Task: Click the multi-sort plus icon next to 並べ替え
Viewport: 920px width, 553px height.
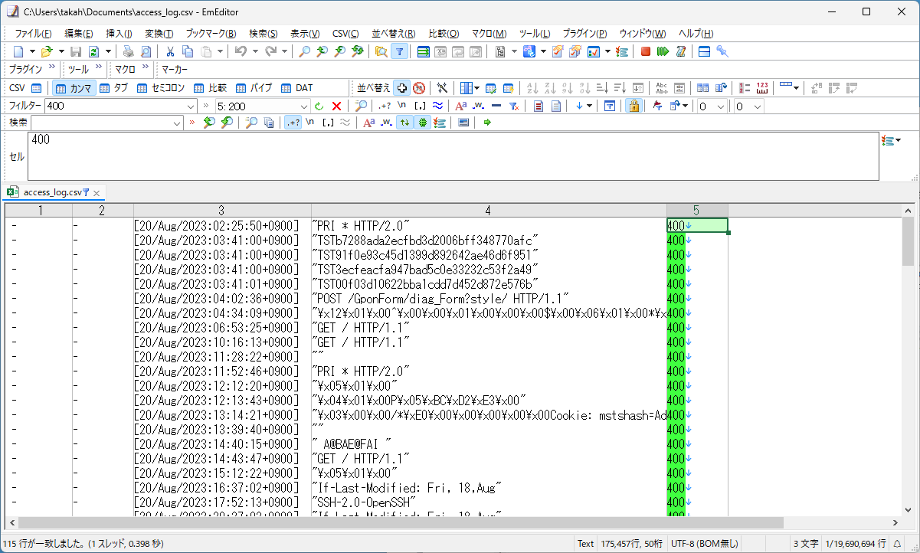Action: 402,87
